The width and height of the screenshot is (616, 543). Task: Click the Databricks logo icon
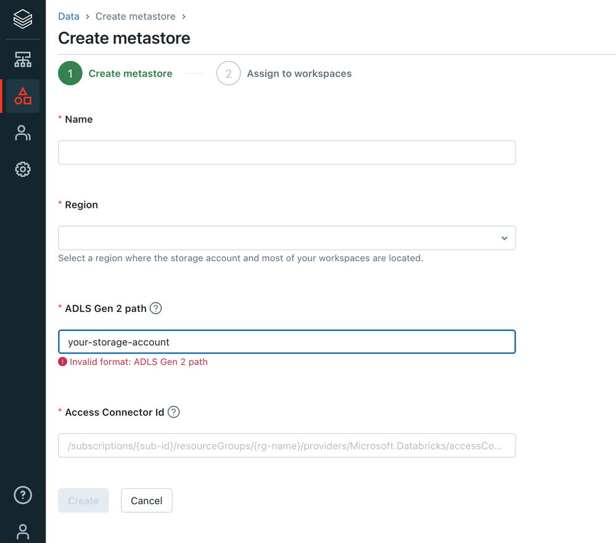tap(23, 20)
